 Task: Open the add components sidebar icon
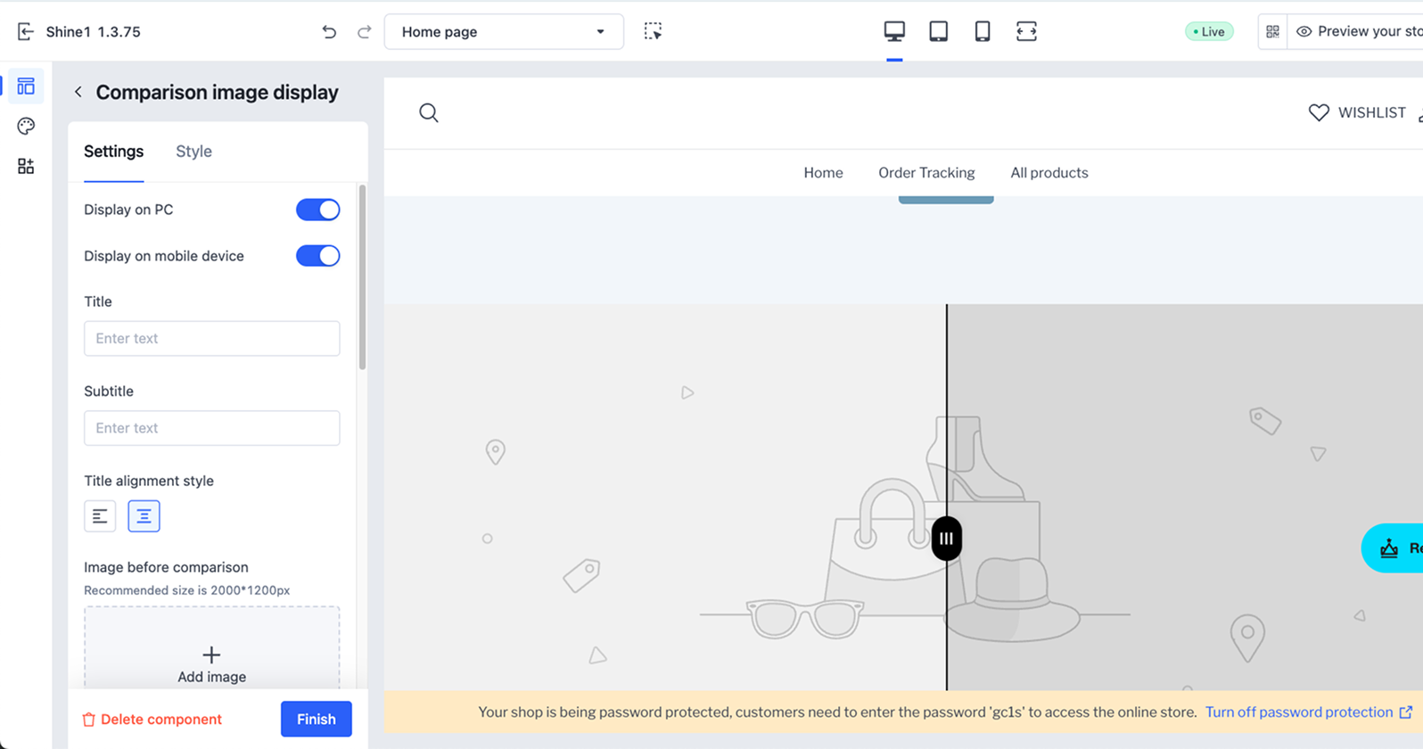(26, 167)
